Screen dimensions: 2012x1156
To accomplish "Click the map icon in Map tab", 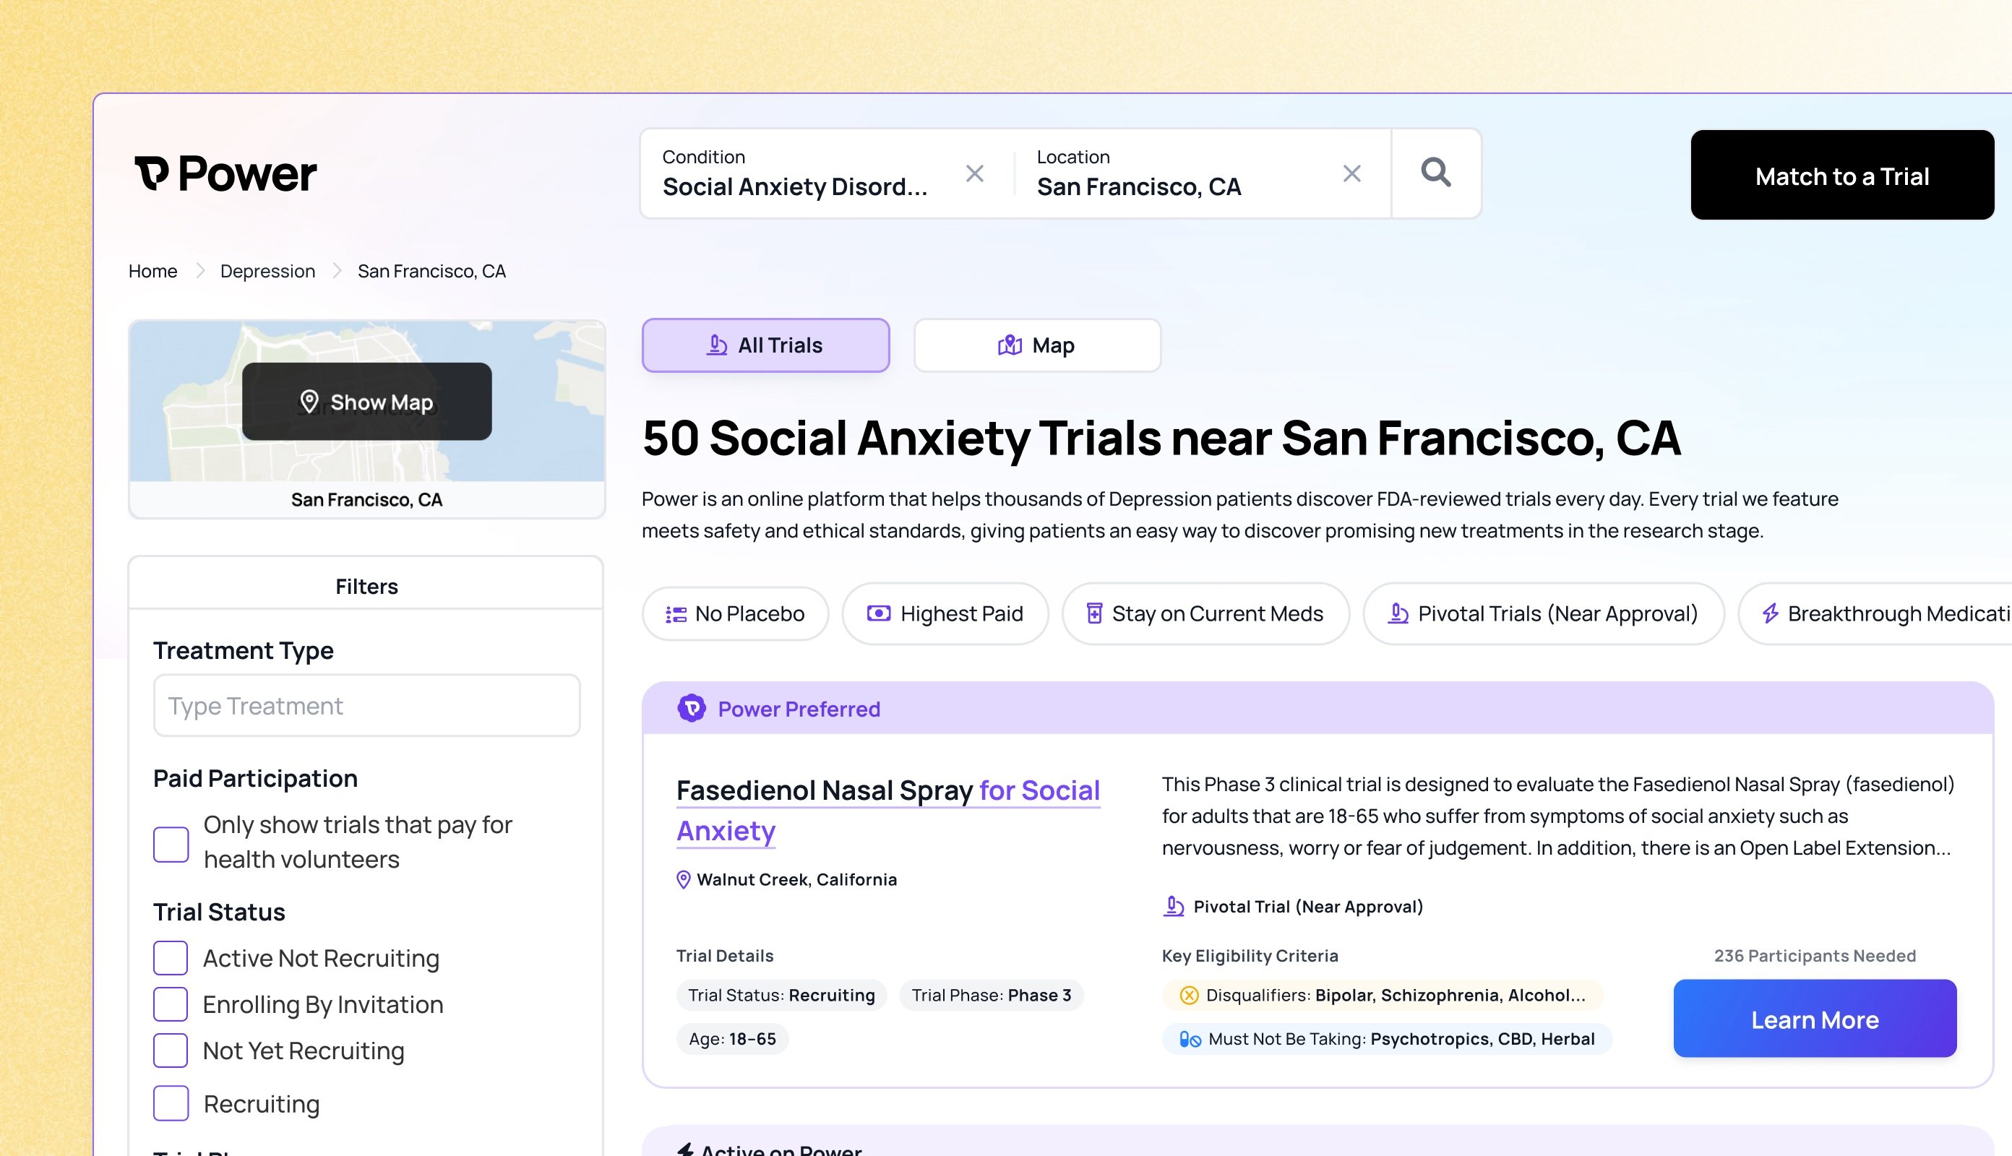I will click(x=1009, y=345).
